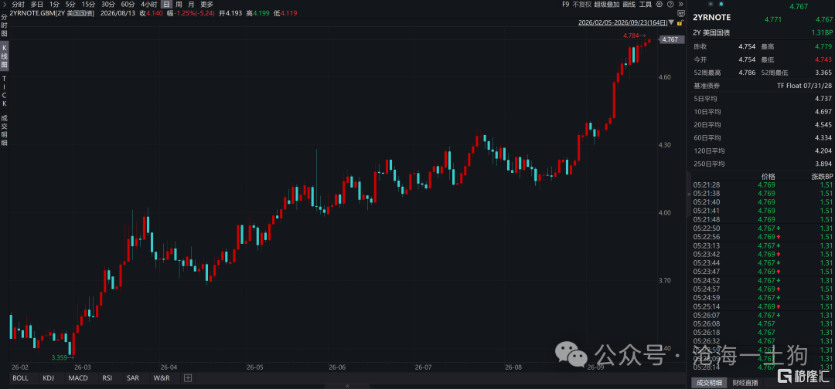Switch to the 周 weekly timeframe

[x=179, y=5]
